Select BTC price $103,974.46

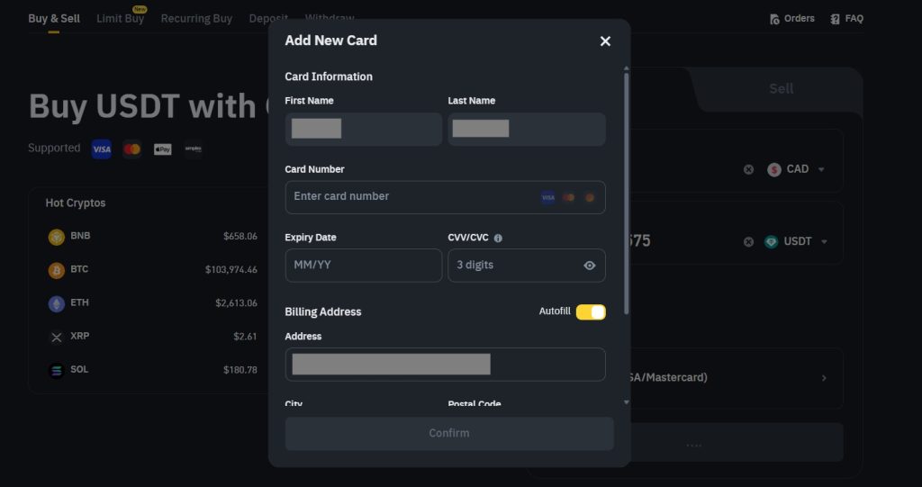[x=231, y=270]
